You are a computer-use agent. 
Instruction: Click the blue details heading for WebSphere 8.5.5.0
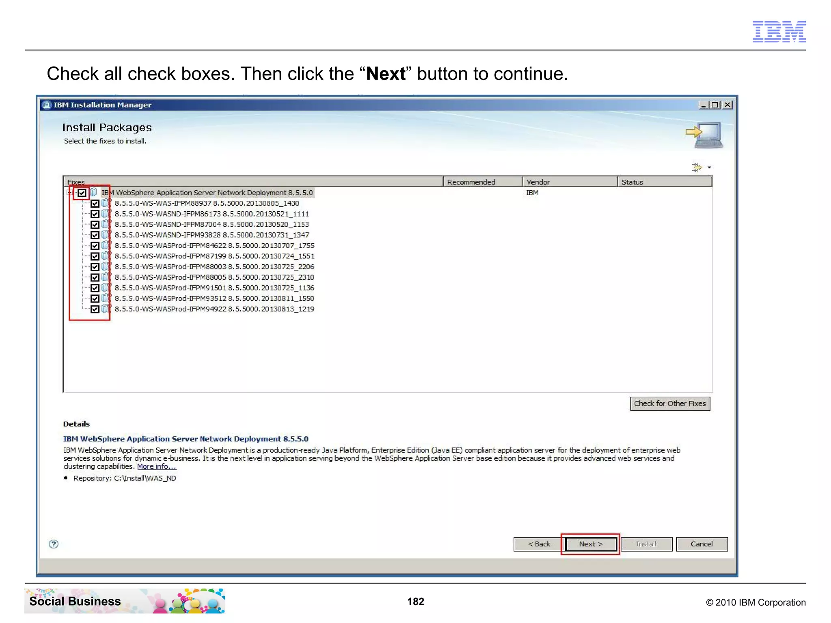pos(186,439)
